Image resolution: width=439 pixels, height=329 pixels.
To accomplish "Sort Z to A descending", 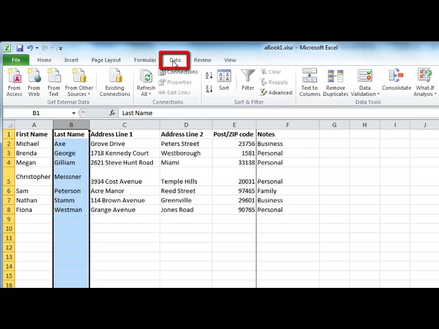I will (x=209, y=89).
